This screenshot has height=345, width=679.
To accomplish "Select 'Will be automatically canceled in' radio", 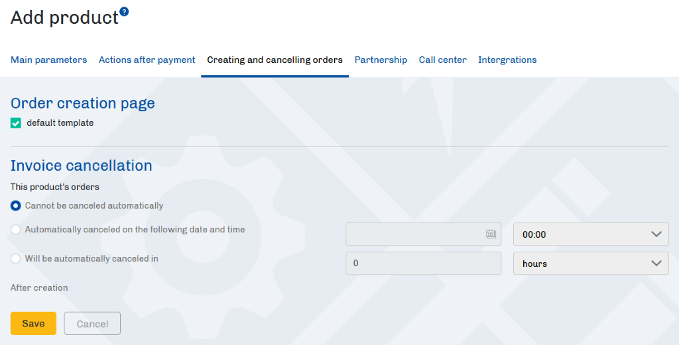I will point(16,259).
